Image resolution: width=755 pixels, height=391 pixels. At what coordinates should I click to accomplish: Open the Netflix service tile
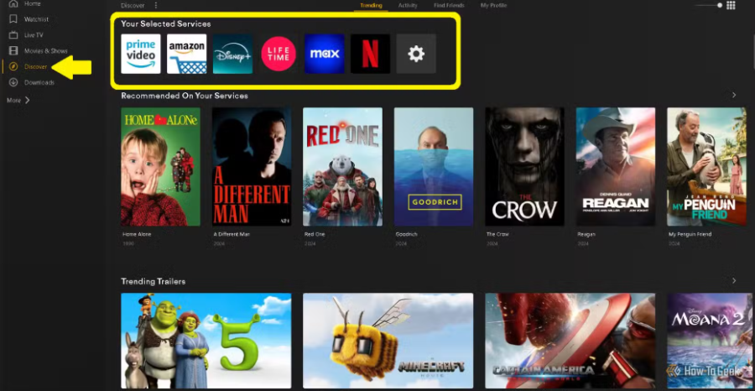pyautogui.click(x=370, y=54)
